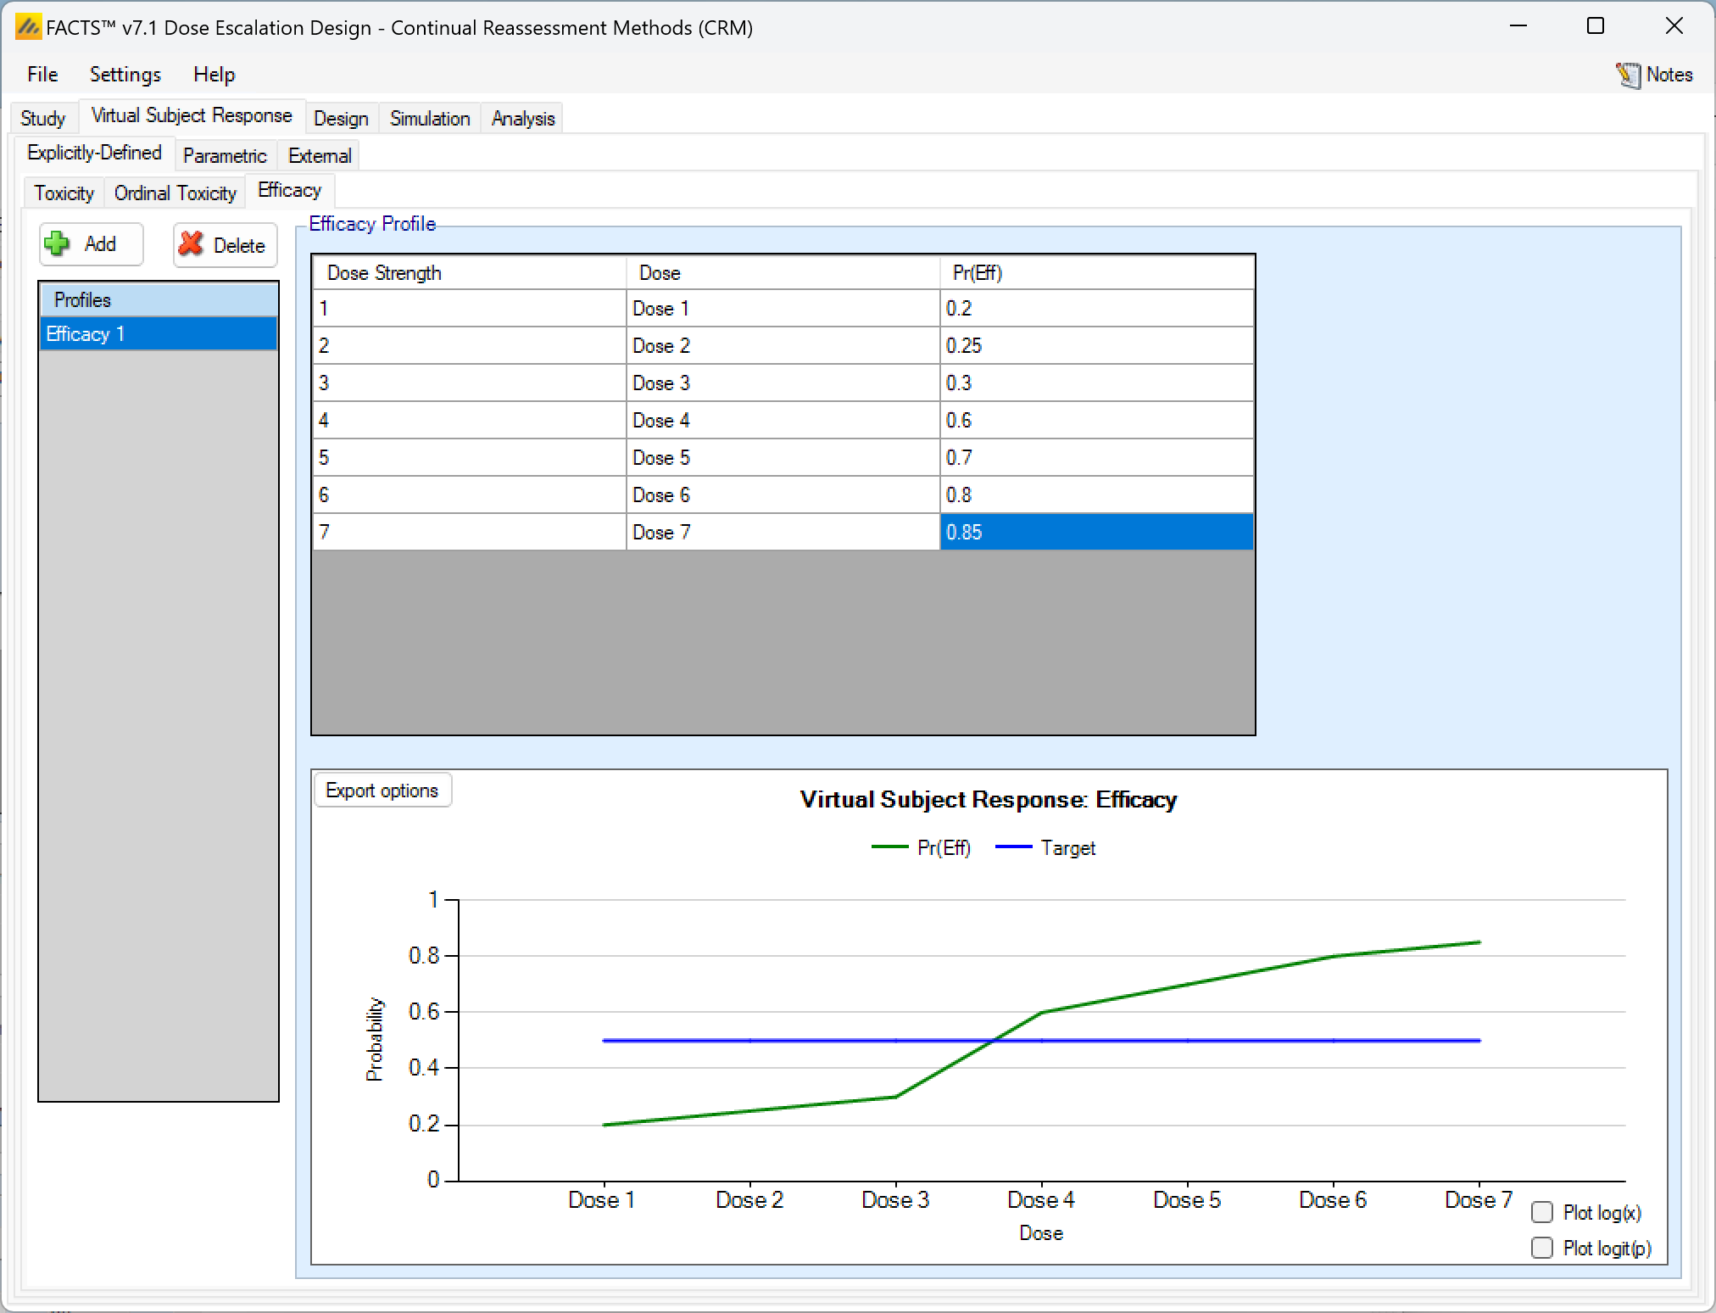Select Efficacy 1 profile in list
Viewport: 1716px width, 1313px height.
click(158, 334)
